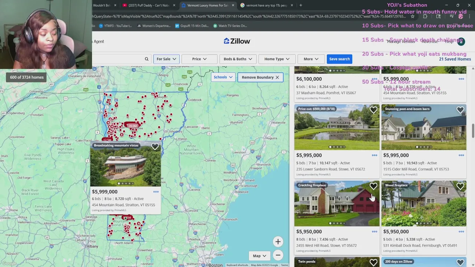
Task: Open more options for 235 Lower Sanborn Road
Action: (x=374, y=155)
